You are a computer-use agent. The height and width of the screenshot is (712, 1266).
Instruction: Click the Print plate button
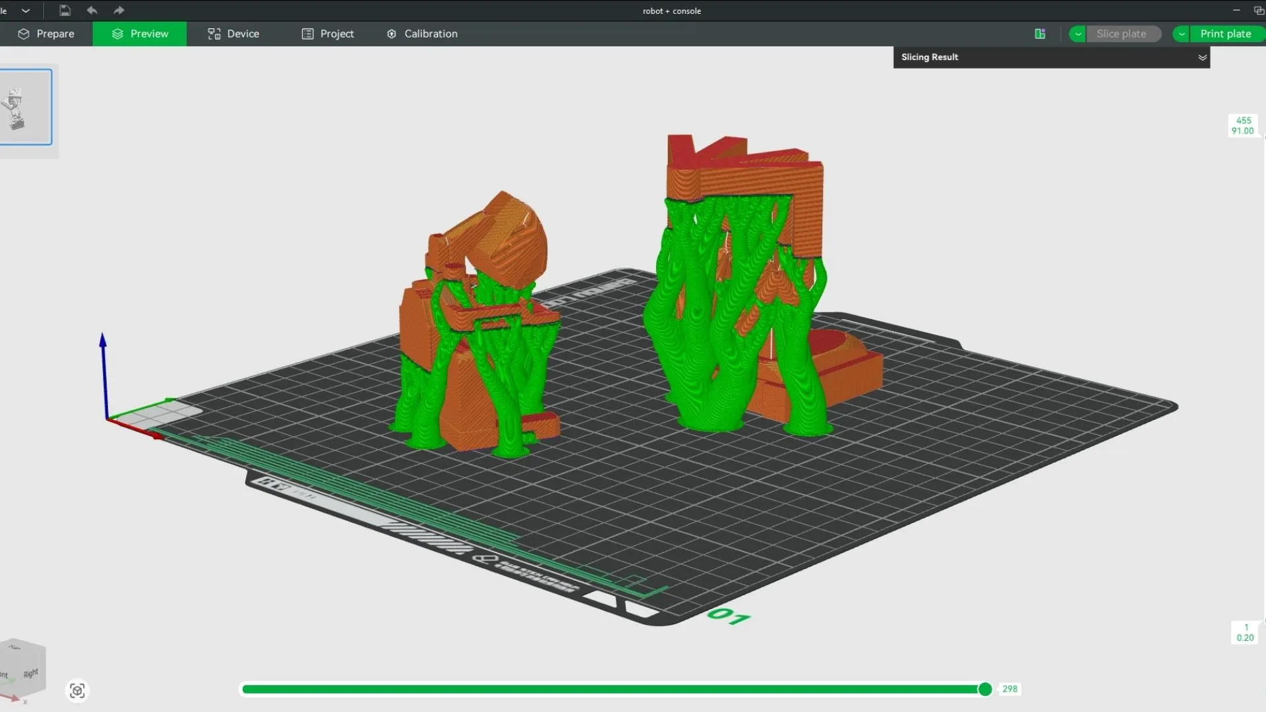point(1225,34)
